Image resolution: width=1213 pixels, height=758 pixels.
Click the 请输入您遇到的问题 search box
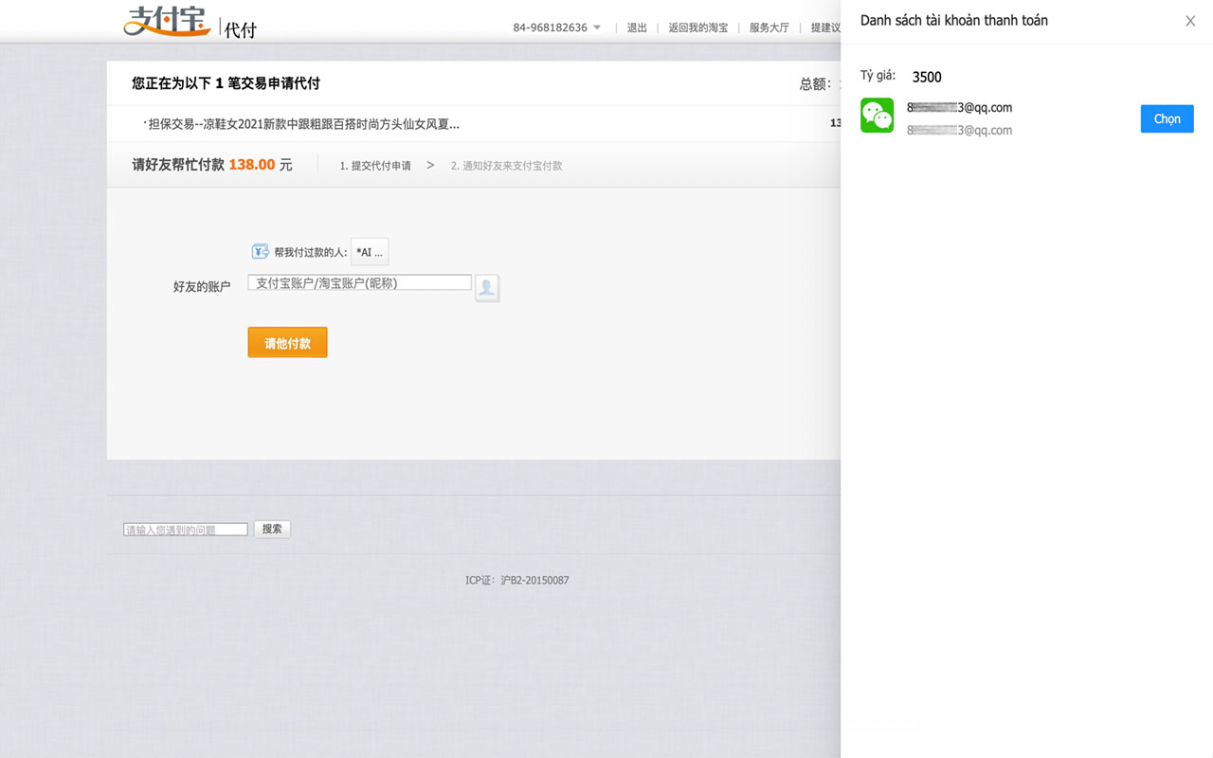185,529
